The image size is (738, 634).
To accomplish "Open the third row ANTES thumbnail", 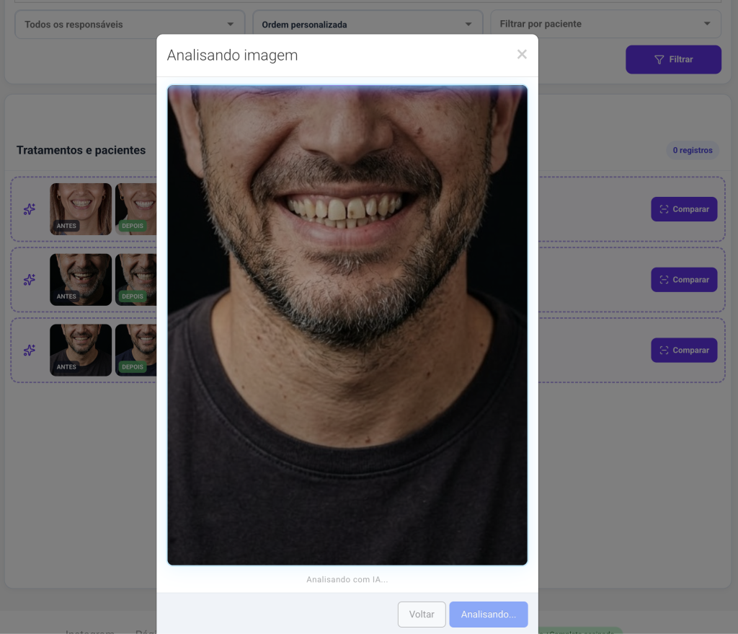I will point(81,350).
